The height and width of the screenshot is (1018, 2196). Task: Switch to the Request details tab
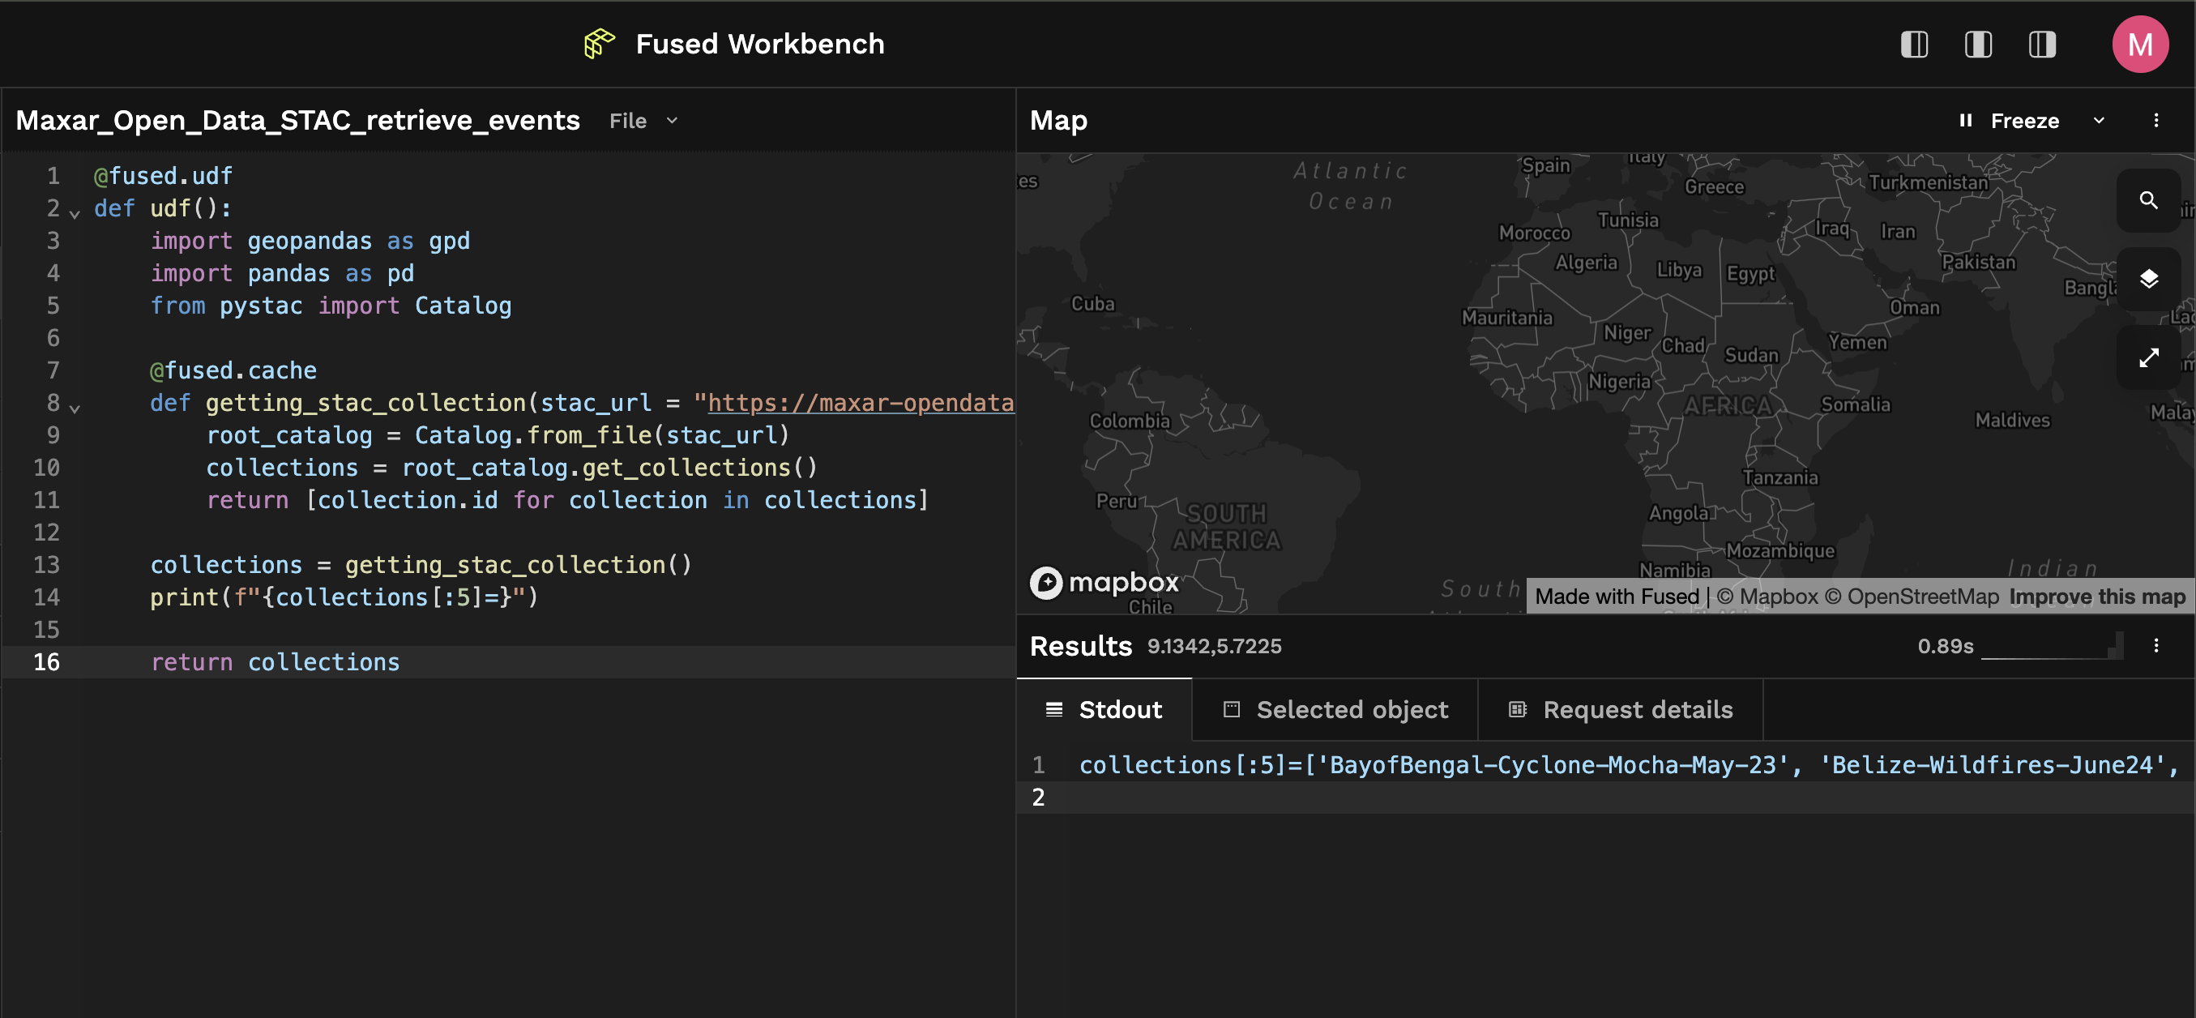point(1621,709)
